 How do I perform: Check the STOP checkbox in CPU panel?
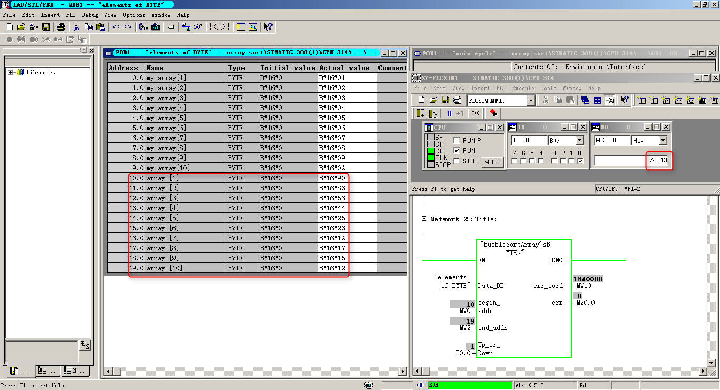point(456,161)
